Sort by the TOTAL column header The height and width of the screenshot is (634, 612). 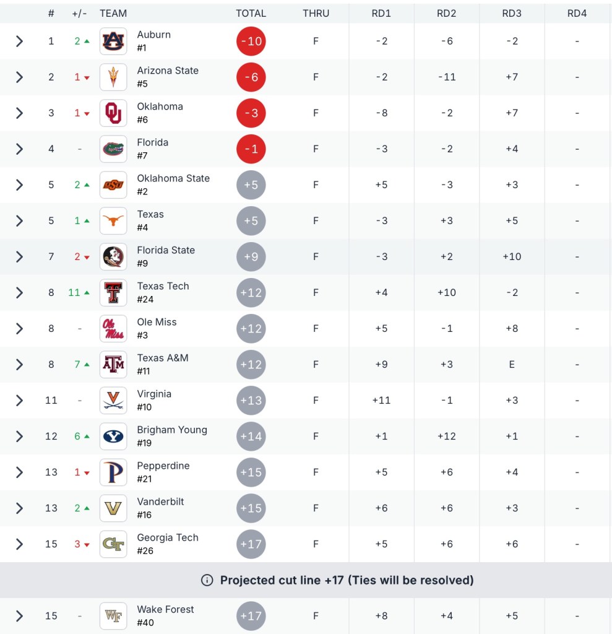[251, 13]
